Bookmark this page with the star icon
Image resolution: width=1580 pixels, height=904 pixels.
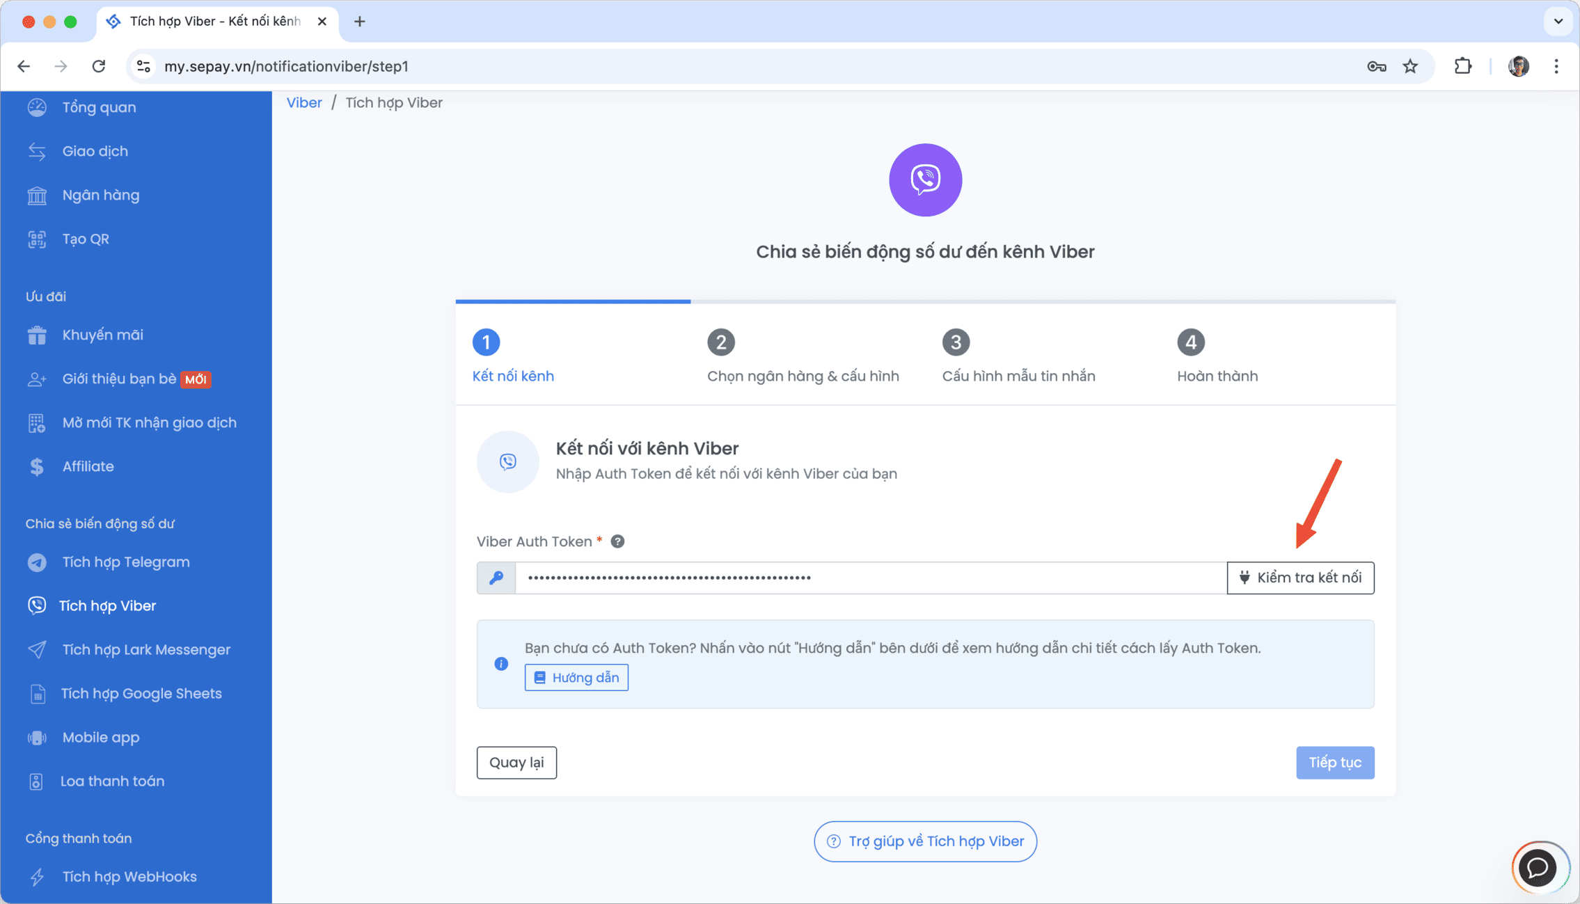point(1410,66)
